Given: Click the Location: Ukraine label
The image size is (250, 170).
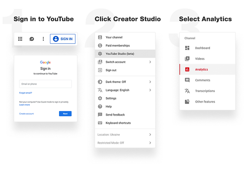Looking at the screenshot, I should tap(108, 135).
